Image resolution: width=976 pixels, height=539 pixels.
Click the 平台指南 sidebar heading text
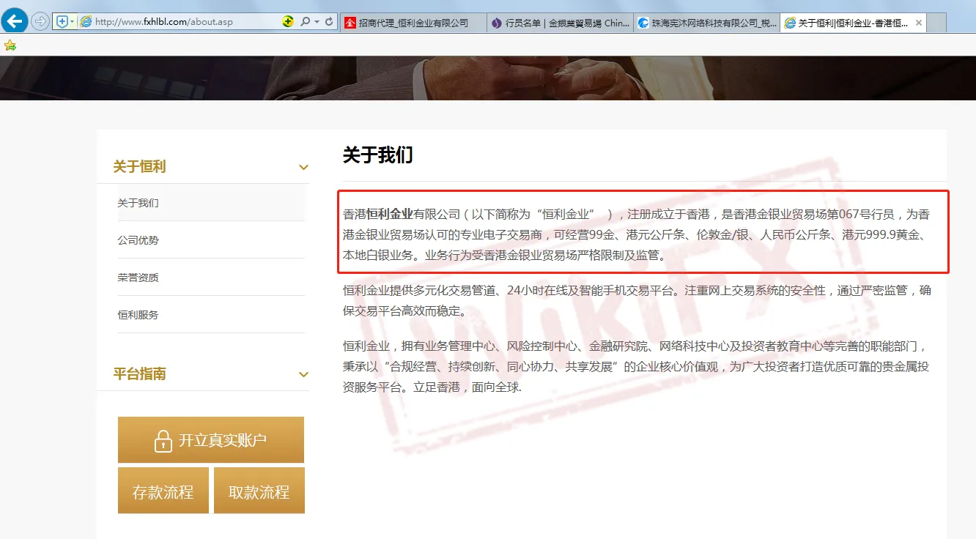click(139, 374)
